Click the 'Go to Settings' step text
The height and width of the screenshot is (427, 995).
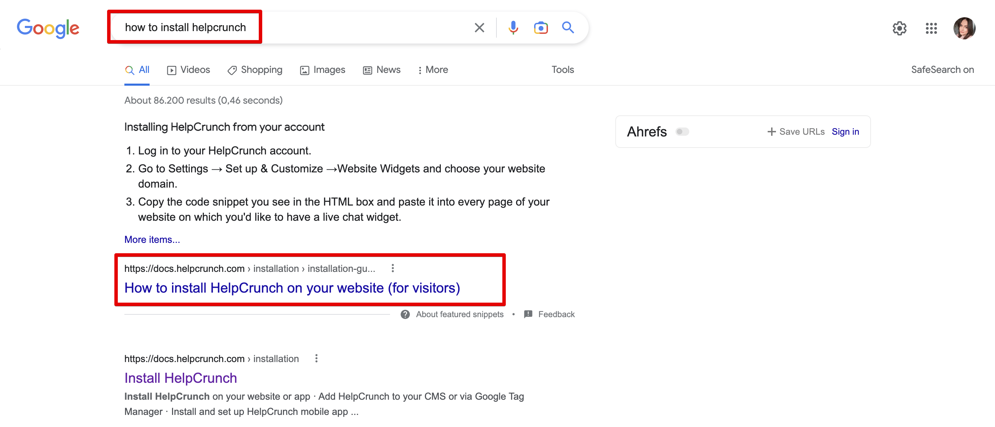point(341,176)
